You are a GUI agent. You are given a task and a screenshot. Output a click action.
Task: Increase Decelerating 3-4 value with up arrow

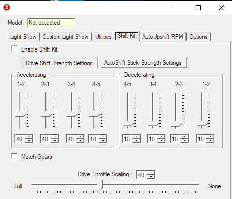point(162,137)
